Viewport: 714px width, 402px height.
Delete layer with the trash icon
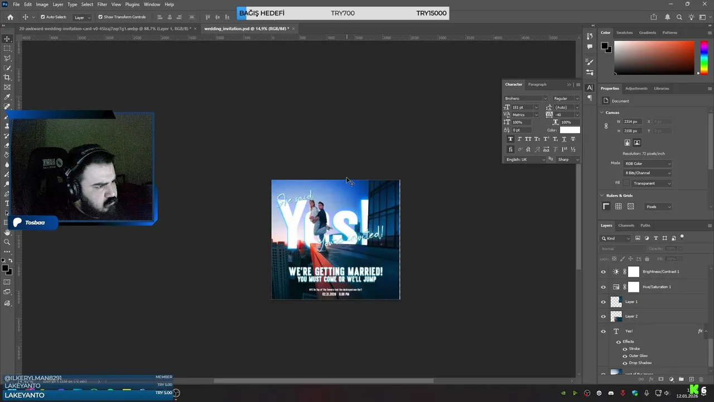[x=702, y=379]
